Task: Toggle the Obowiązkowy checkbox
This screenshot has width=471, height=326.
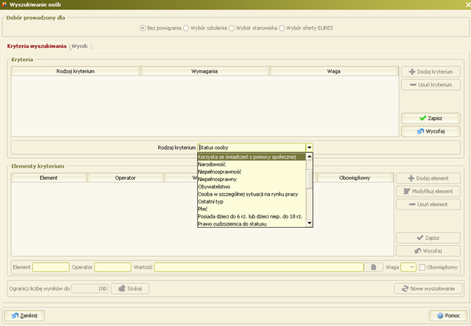Action: 422,267
